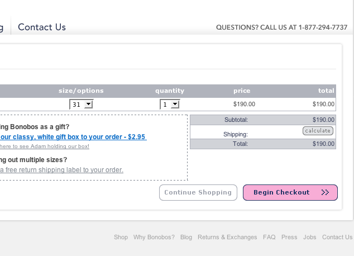Go to the Shop footer link
Image resolution: width=354 pixels, height=256 pixels.
click(121, 237)
